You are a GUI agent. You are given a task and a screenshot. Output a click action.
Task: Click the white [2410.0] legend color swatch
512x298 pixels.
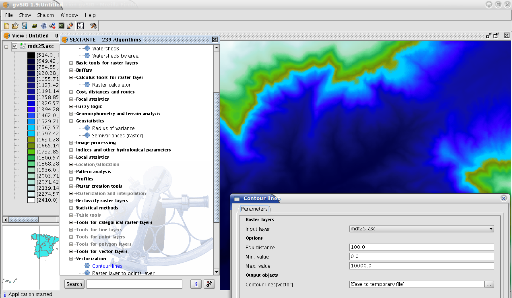coord(31,200)
